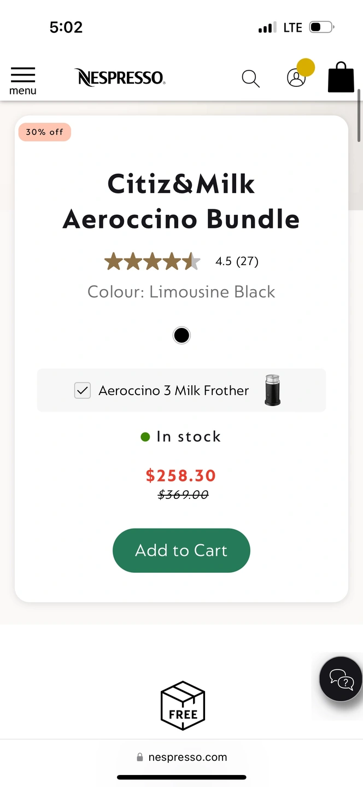Tap the Aeroccino milk frother thumbnail
Screen dimensions: 363x787
point(272,390)
